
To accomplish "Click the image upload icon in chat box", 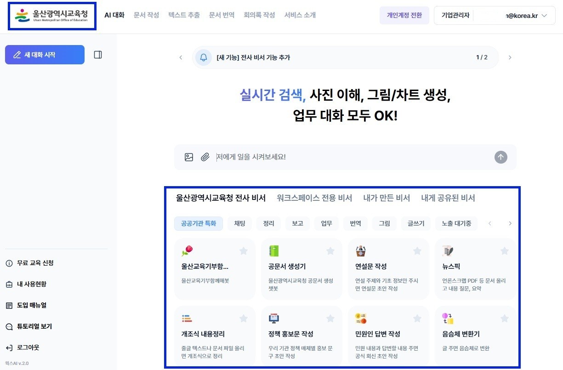I will (x=189, y=157).
